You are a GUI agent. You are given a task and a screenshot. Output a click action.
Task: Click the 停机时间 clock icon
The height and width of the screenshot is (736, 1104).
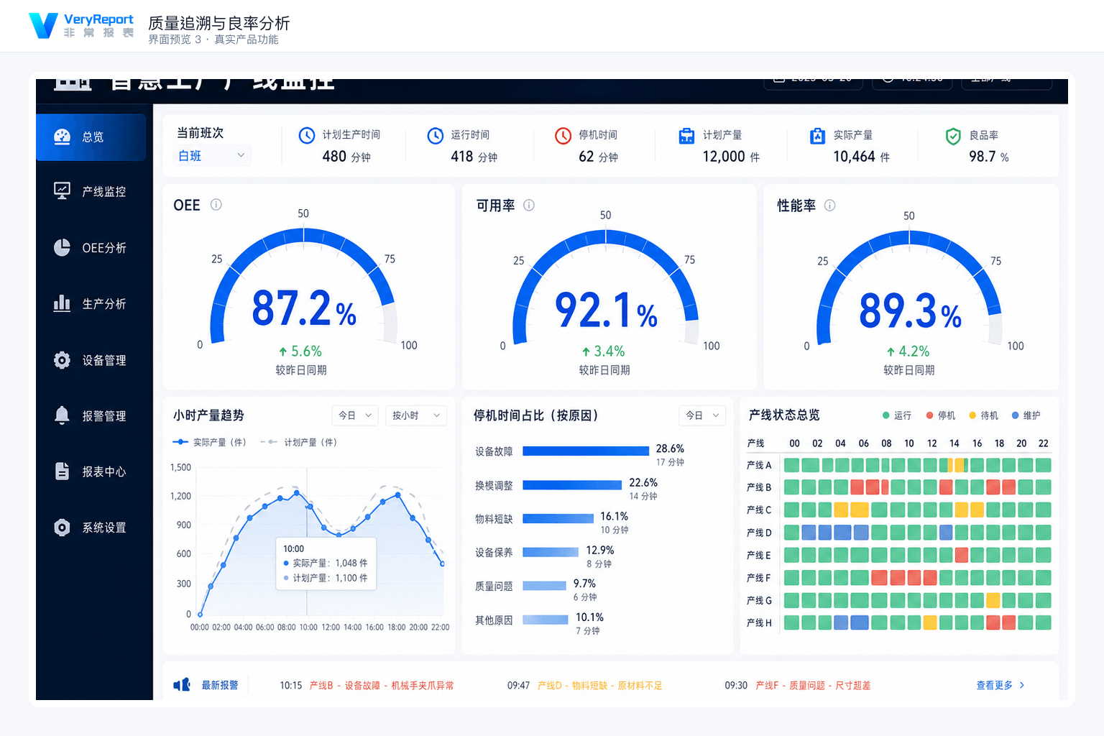[563, 136]
